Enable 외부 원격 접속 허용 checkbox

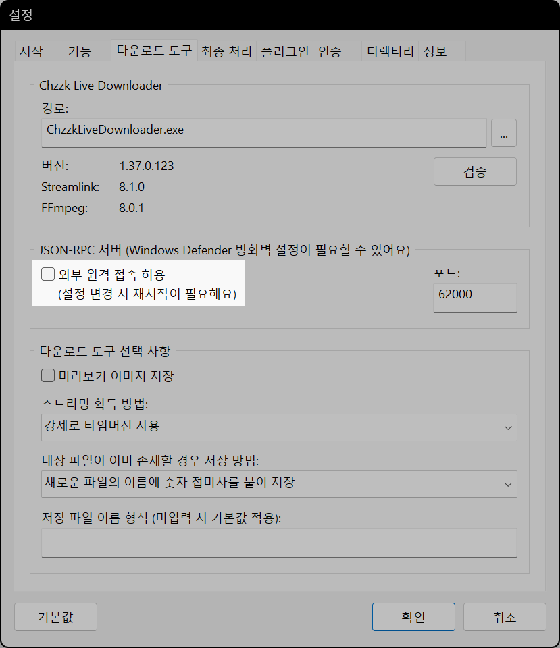click(47, 273)
